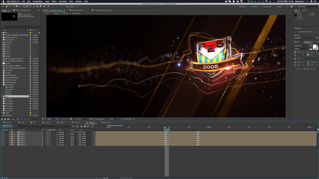Enable the Snapping checkbox

coord(67,7)
